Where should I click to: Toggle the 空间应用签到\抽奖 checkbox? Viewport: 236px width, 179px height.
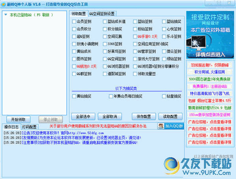click(135, 44)
